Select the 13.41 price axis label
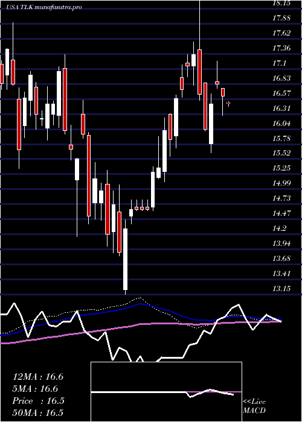The image size is (302, 422). point(281,274)
